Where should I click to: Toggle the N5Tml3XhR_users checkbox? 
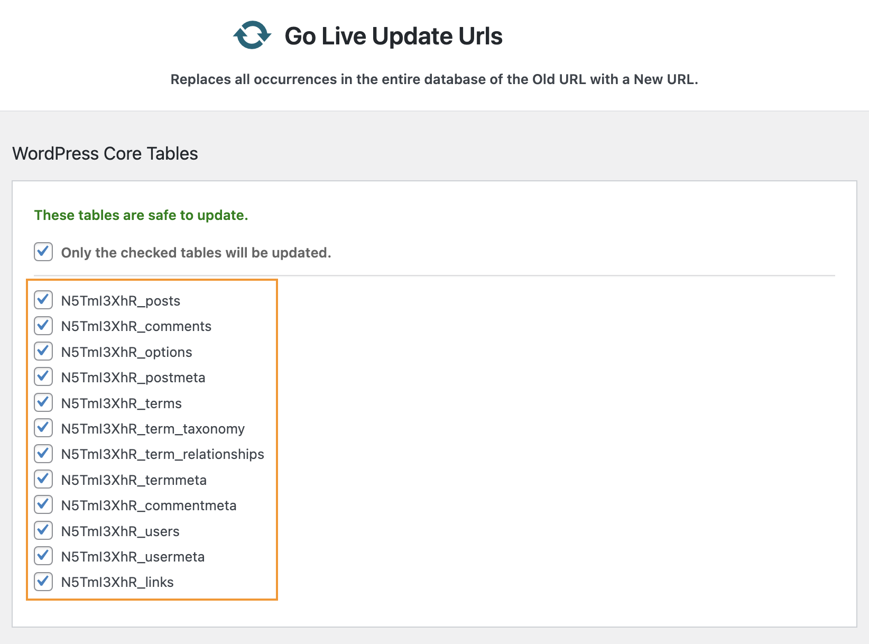(x=43, y=530)
